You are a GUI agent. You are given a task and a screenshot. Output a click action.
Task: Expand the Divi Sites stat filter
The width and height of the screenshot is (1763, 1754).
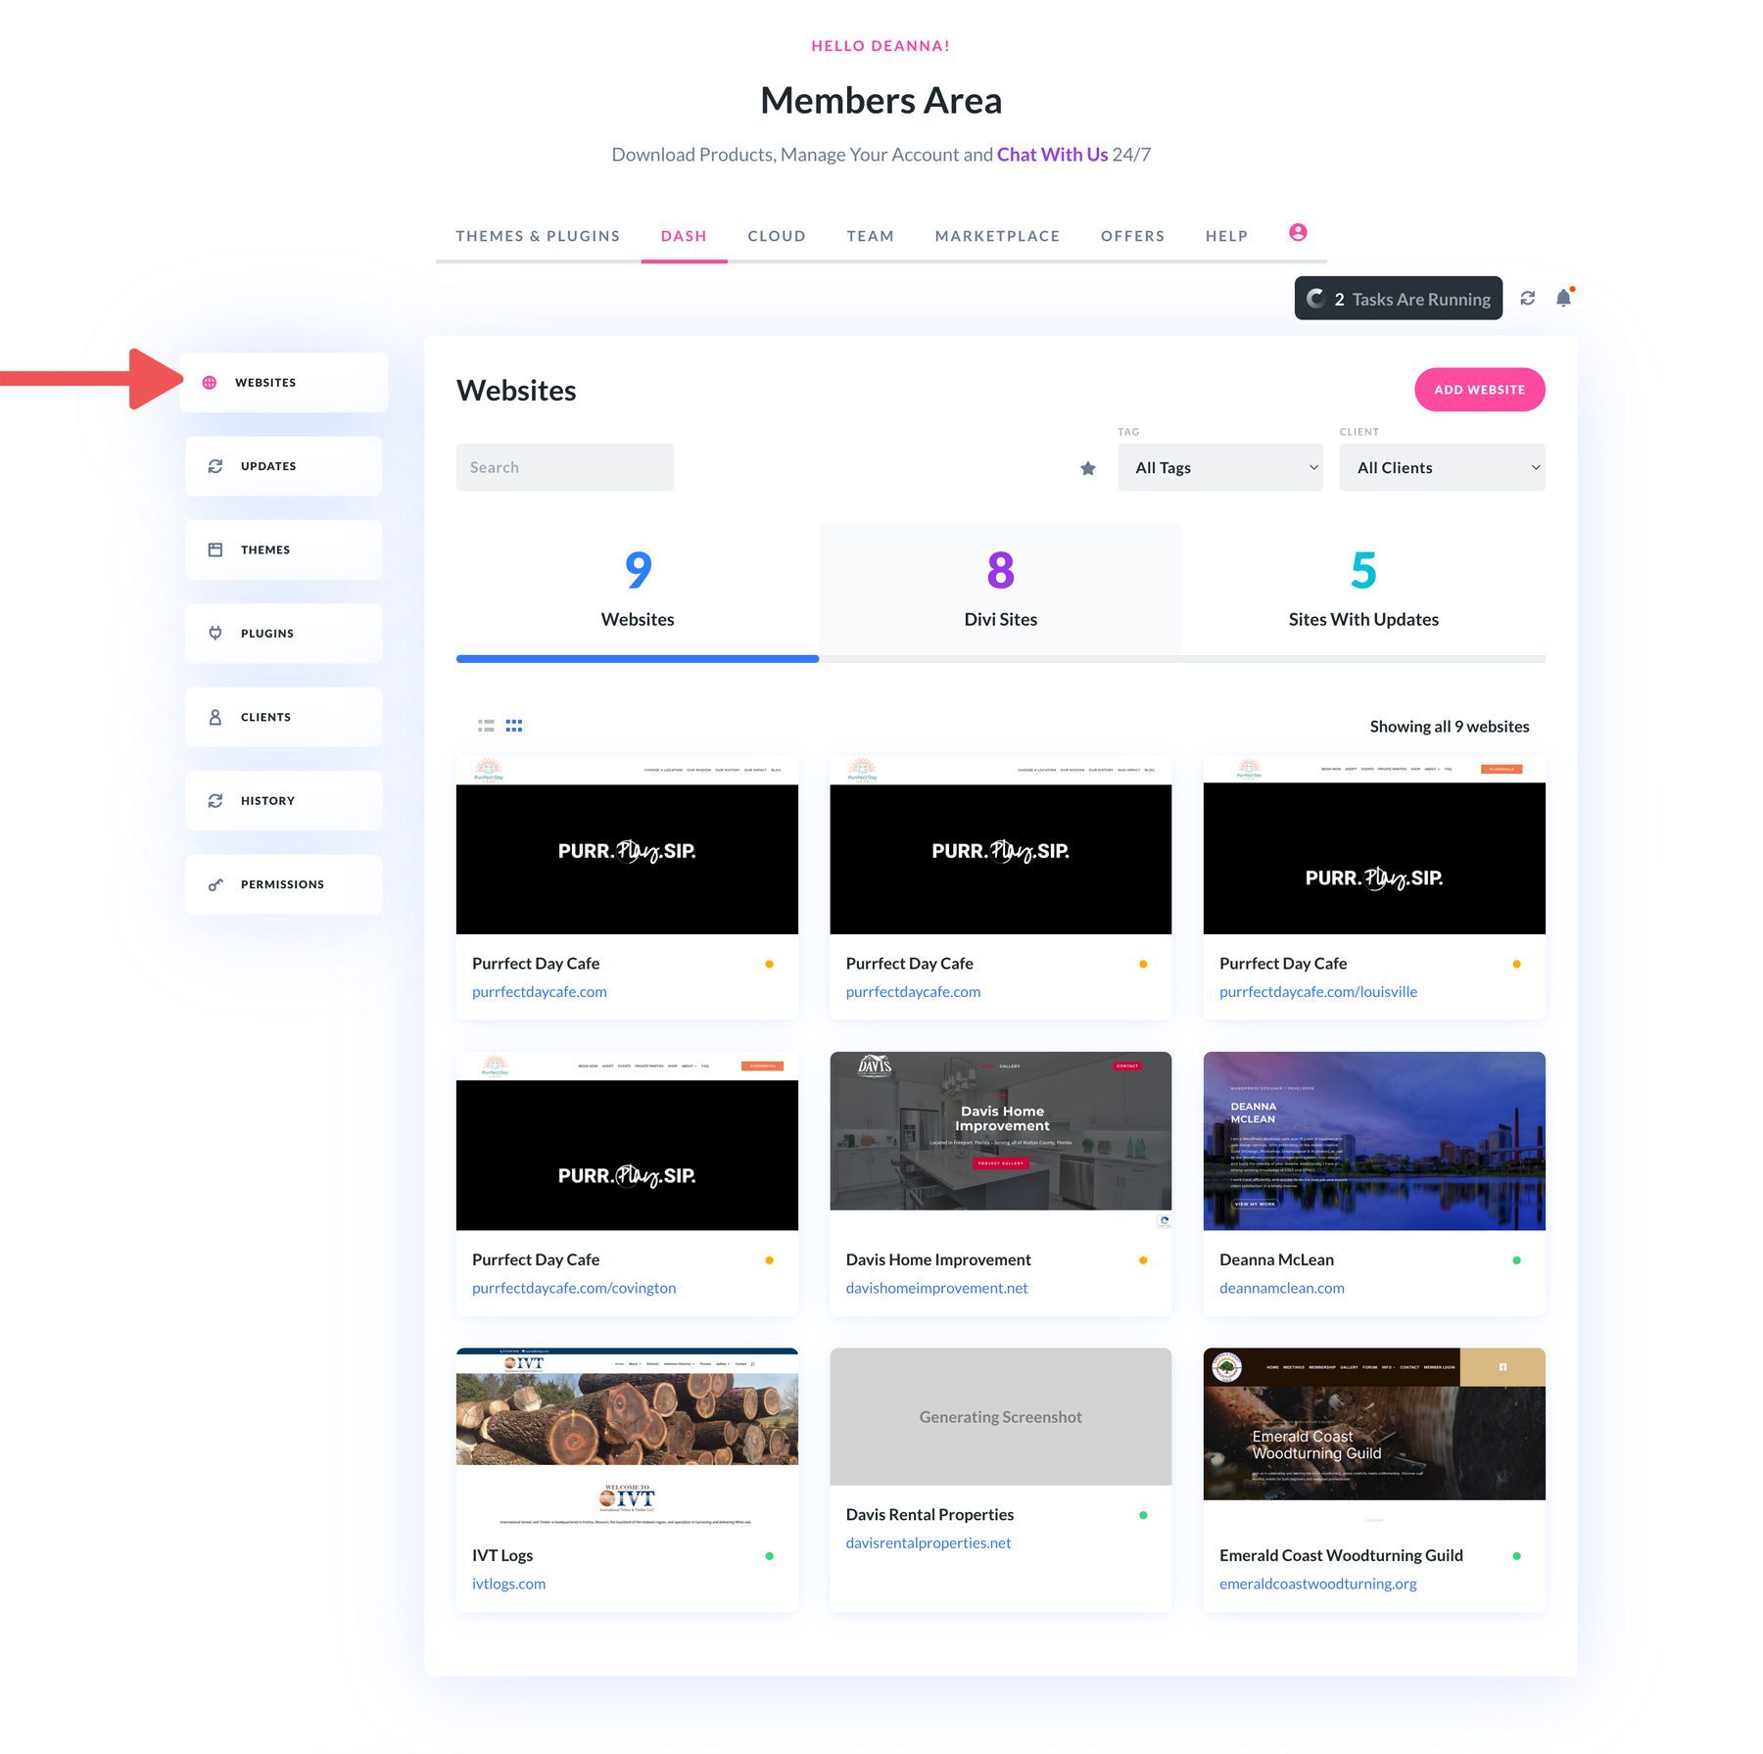click(x=1000, y=588)
